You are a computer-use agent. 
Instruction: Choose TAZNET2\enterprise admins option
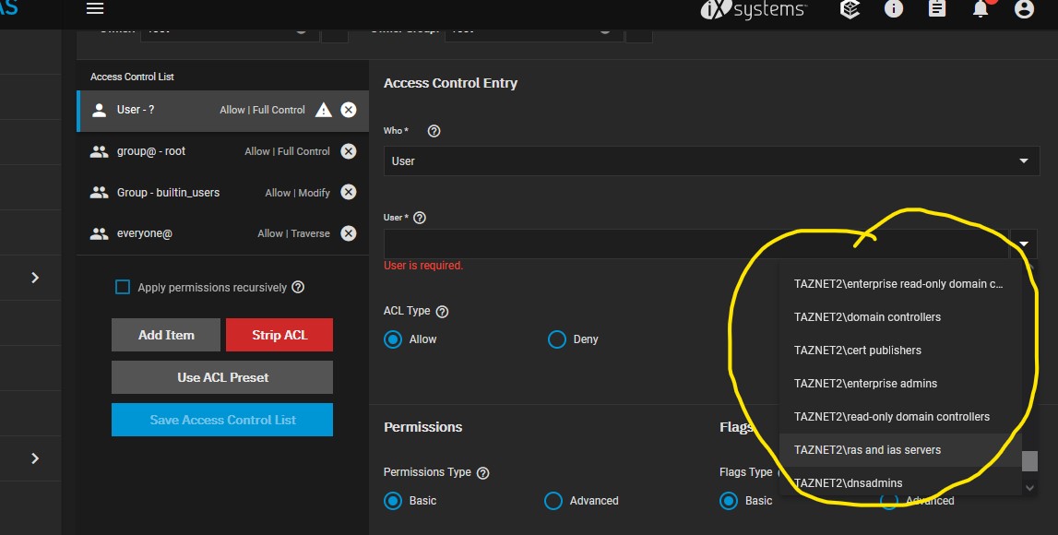(900, 383)
